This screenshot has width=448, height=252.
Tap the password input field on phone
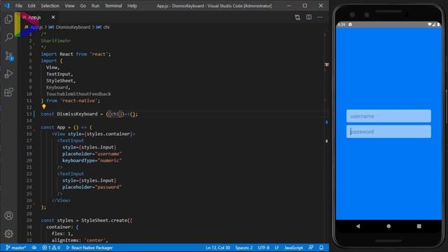[x=388, y=132]
